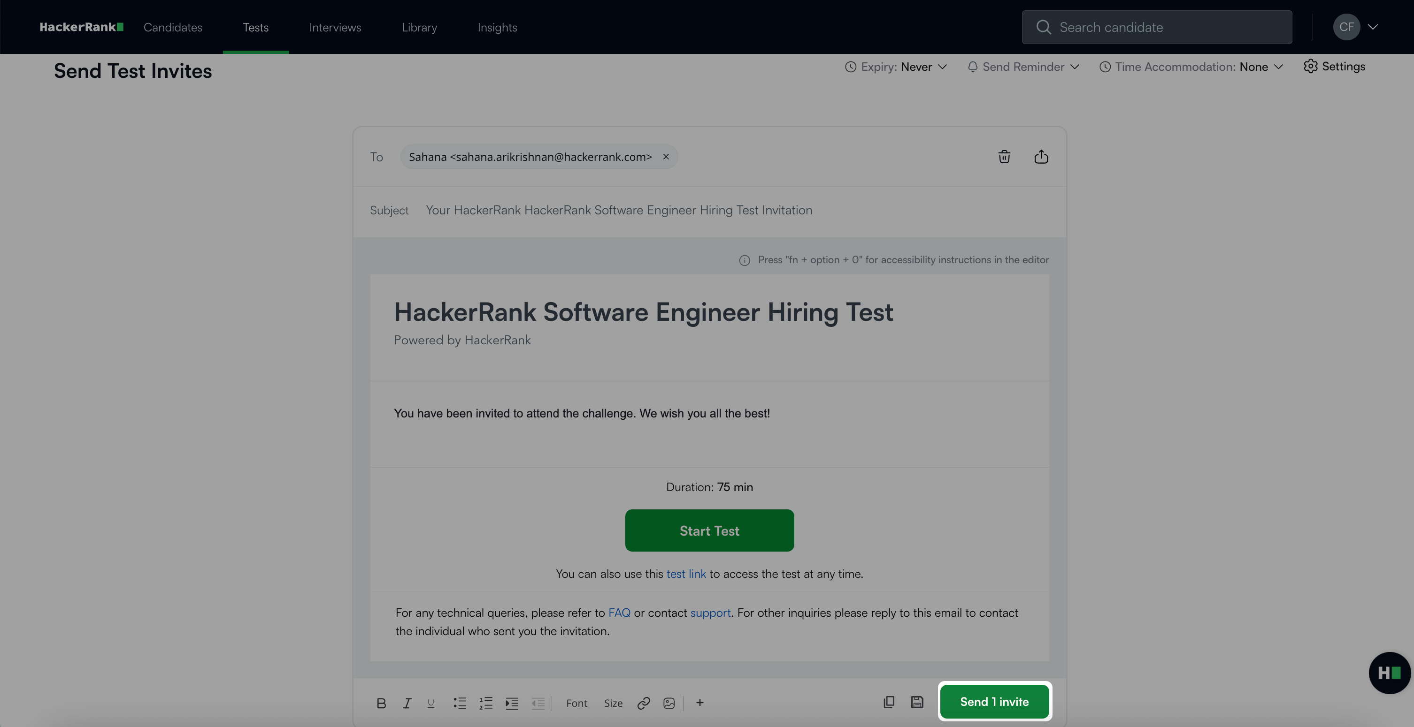Click the share/upload icon beside the recipients
Image resolution: width=1414 pixels, height=727 pixels.
click(1041, 157)
